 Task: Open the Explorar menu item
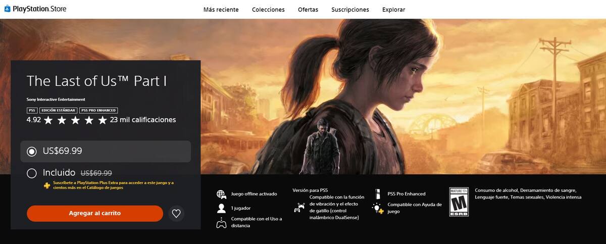pos(393,10)
